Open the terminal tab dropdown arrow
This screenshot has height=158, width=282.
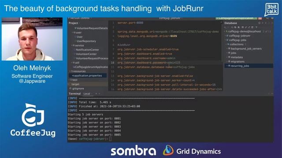point(99,93)
